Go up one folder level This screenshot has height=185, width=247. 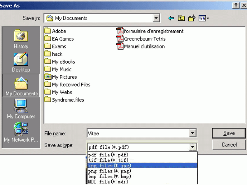point(181,18)
